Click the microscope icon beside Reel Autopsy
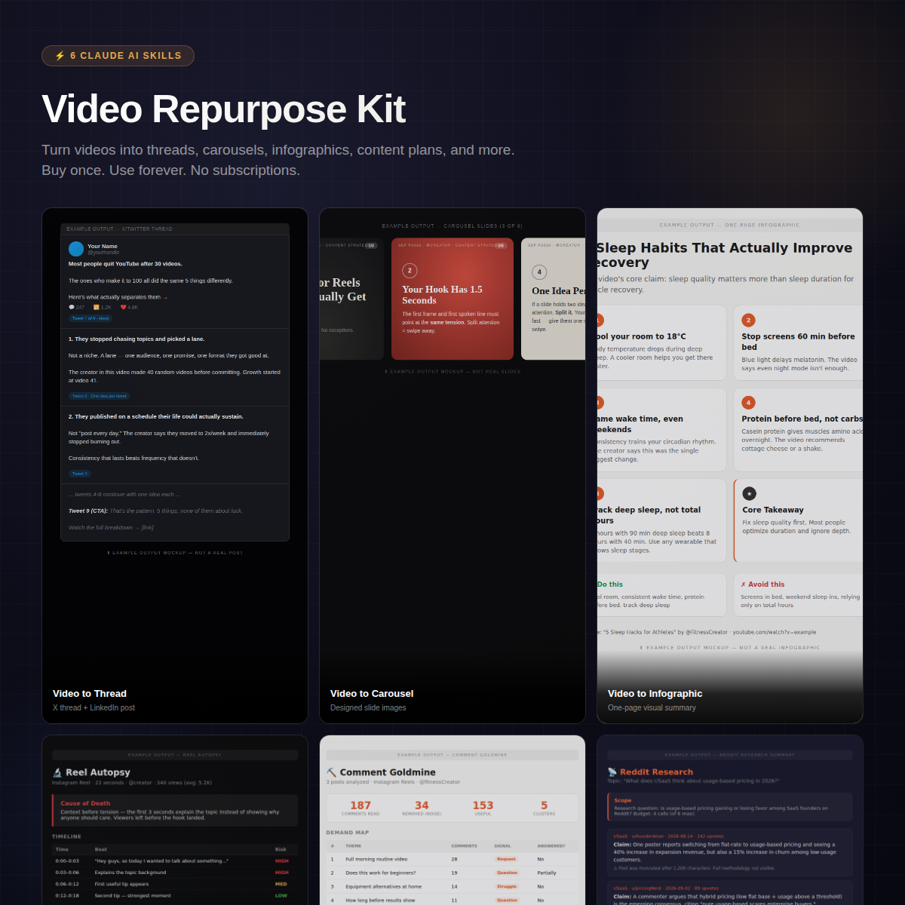The height and width of the screenshot is (905, 905). pyautogui.click(x=57, y=773)
